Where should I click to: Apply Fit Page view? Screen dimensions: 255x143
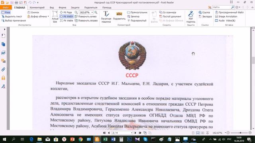coord(66,12)
